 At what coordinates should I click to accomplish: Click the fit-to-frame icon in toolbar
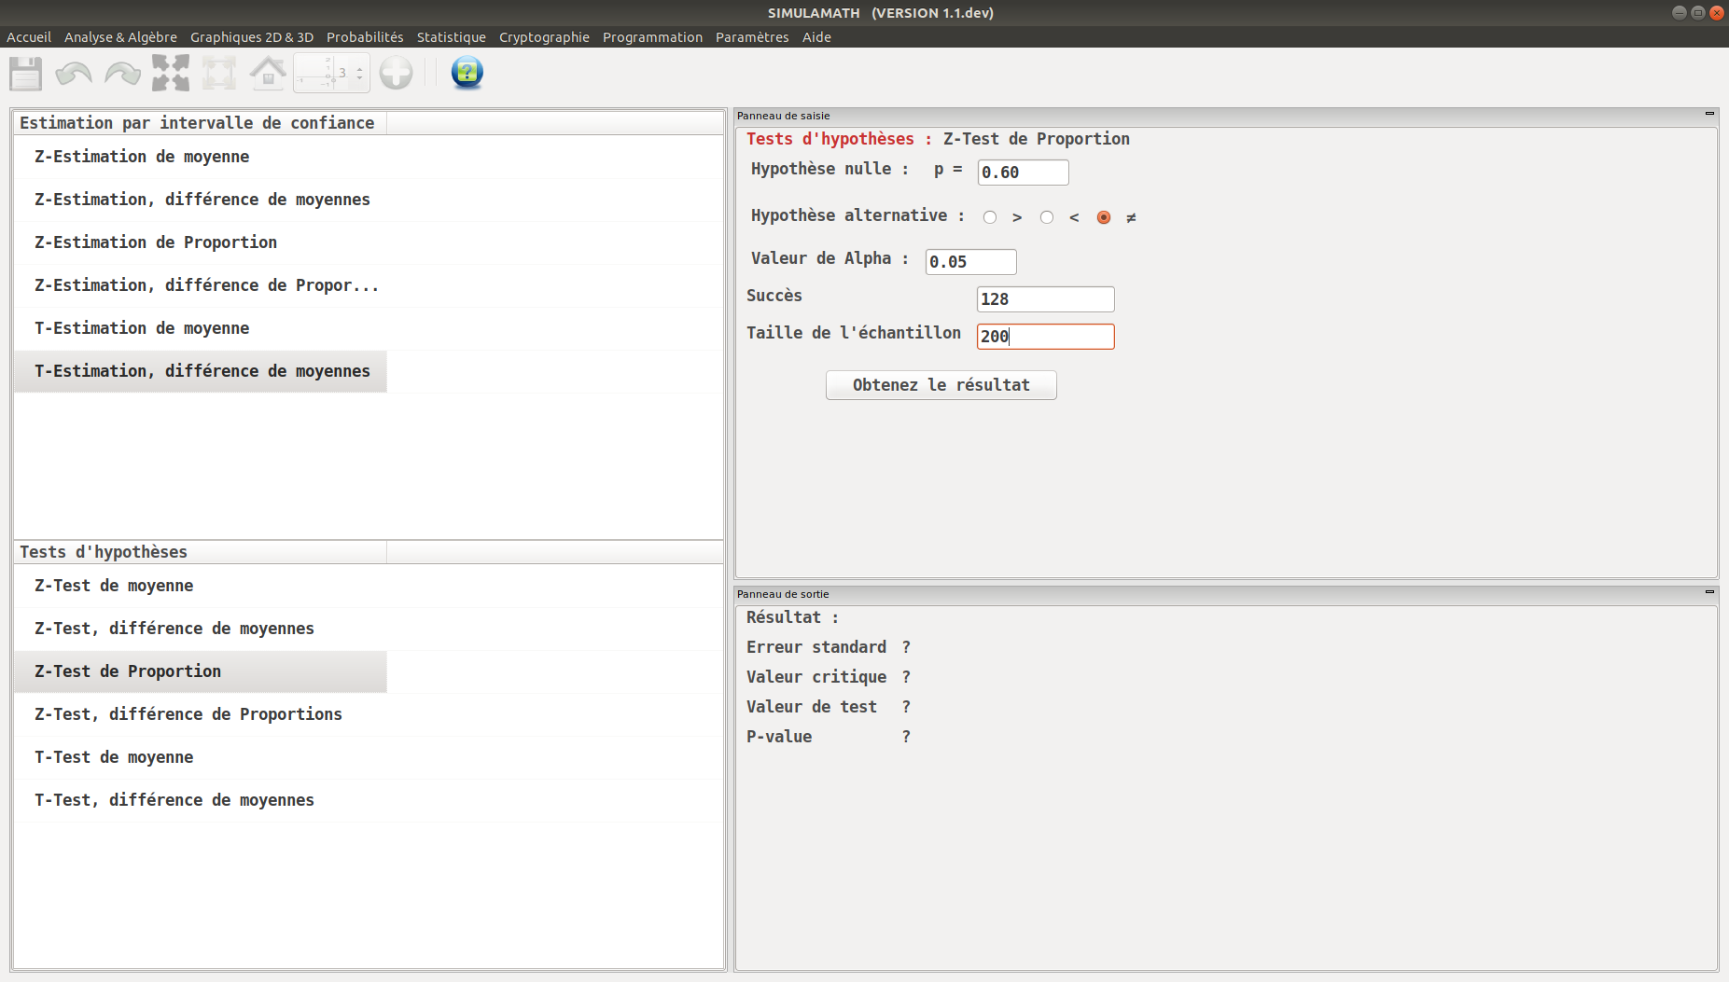(219, 73)
